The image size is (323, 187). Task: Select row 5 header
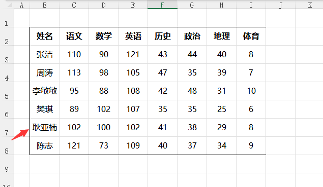7,91
